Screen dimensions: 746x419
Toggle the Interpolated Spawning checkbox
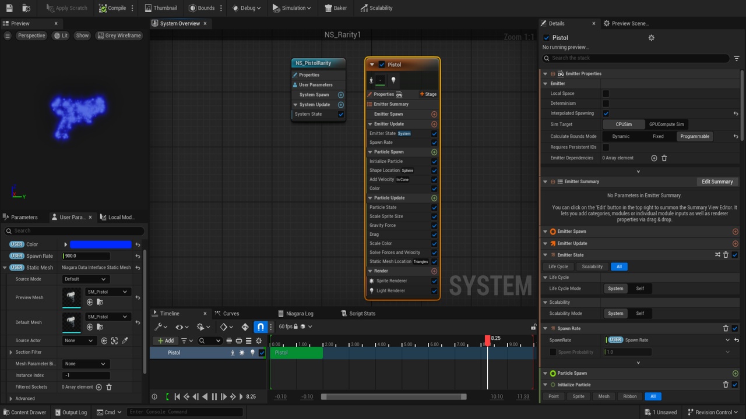(606, 113)
